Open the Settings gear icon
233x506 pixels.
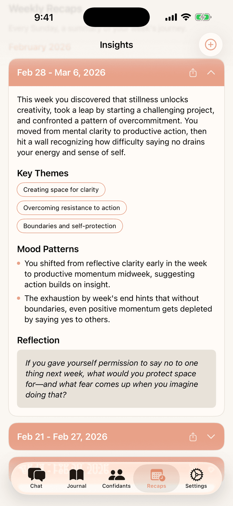tap(196, 474)
